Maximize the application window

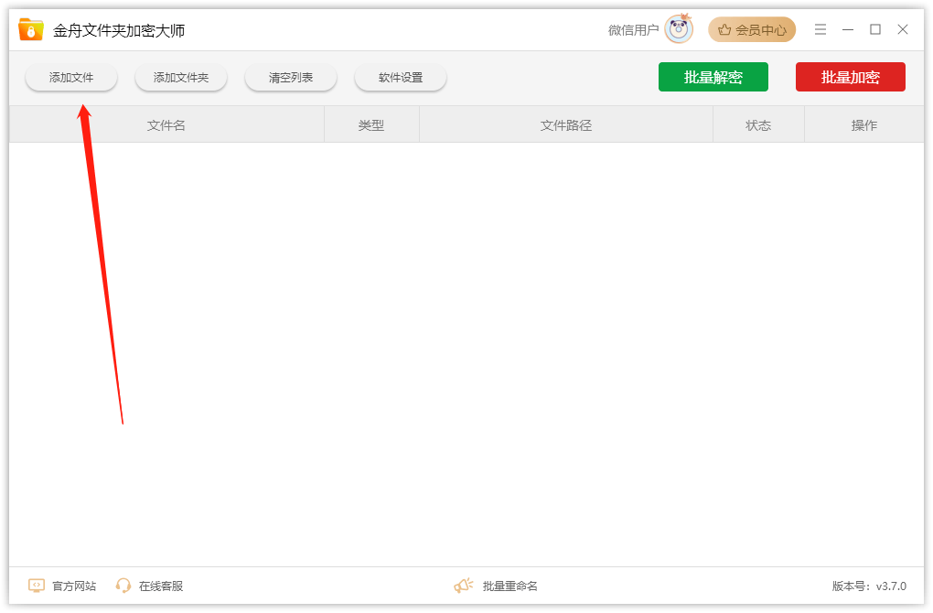pos(875,30)
